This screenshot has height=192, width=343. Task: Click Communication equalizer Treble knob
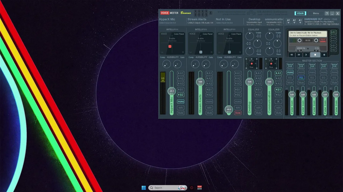coord(270,35)
